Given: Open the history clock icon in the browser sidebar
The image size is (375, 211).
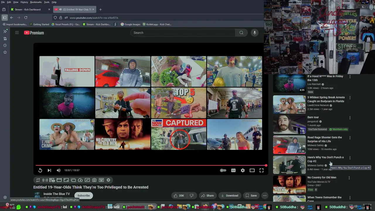Looking at the screenshot, I should point(5,45).
